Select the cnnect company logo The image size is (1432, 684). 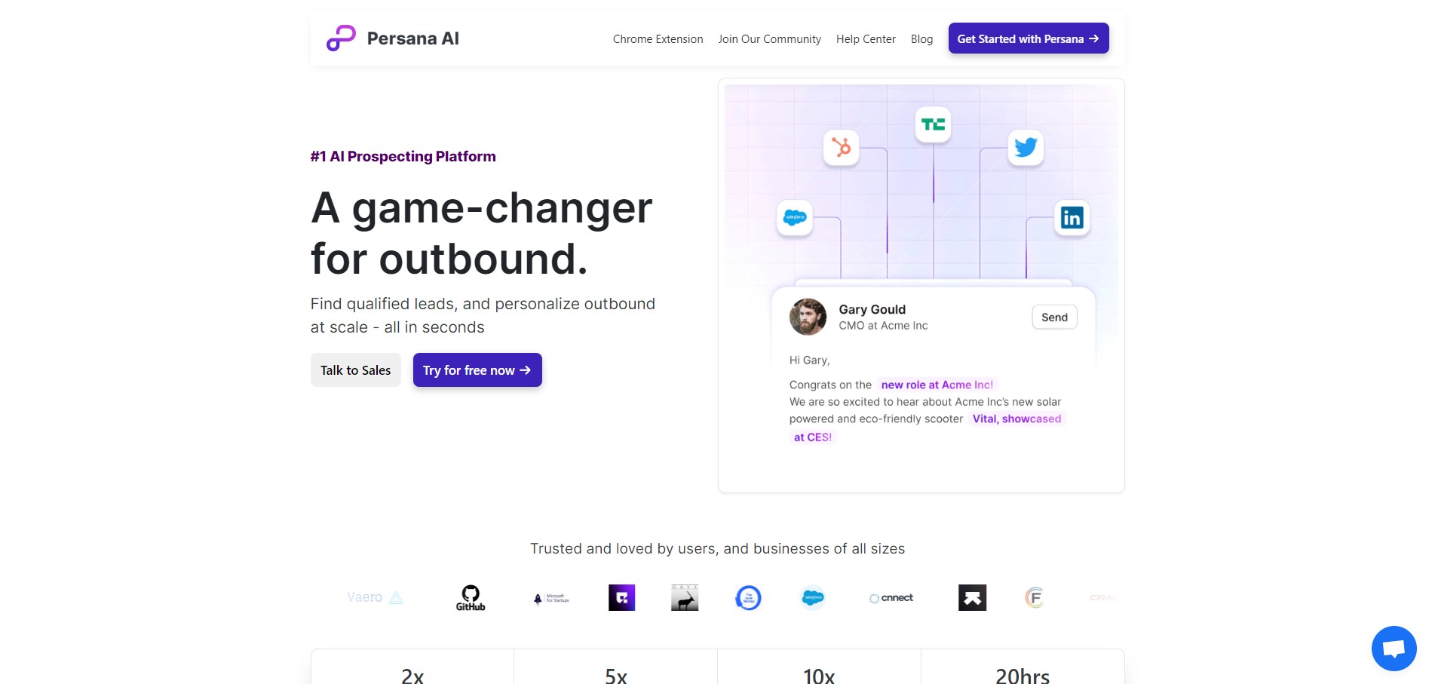891,597
